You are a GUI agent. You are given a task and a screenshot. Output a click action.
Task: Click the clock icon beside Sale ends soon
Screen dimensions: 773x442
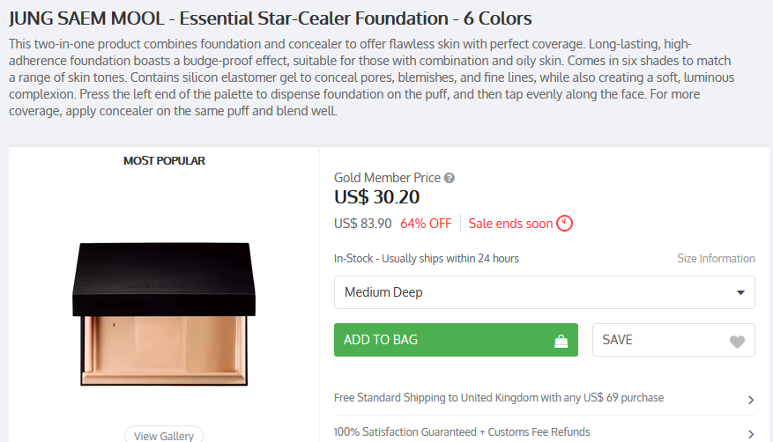click(x=565, y=224)
